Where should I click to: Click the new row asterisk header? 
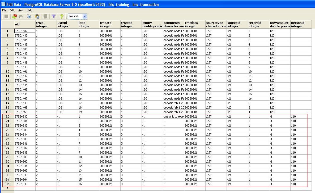(7, 188)
